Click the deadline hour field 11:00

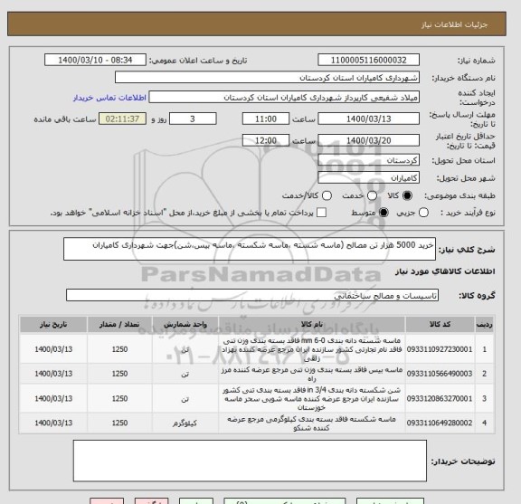[266, 119]
